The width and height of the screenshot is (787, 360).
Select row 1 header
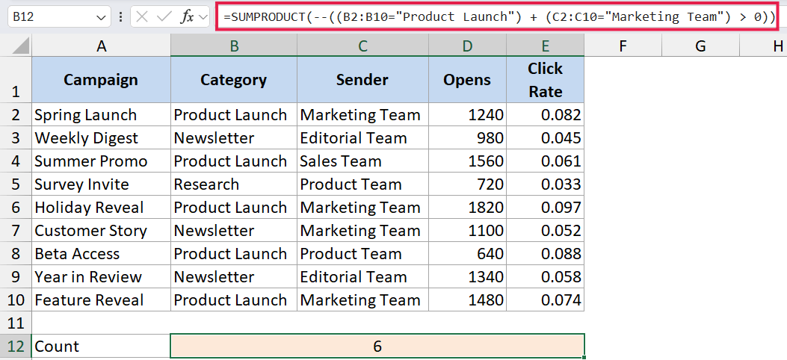[x=16, y=80]
